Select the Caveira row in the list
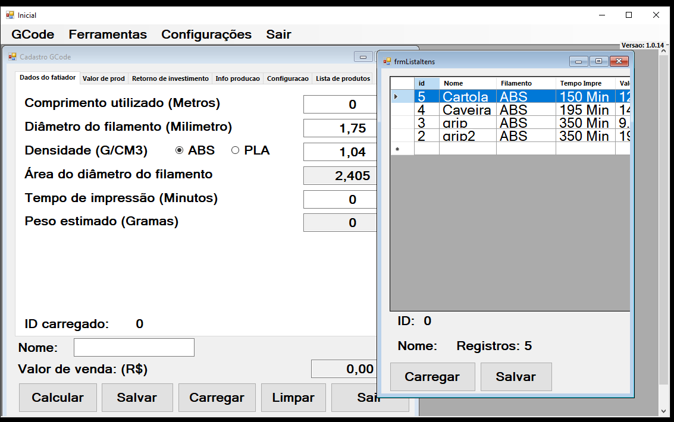 (466, 110)
